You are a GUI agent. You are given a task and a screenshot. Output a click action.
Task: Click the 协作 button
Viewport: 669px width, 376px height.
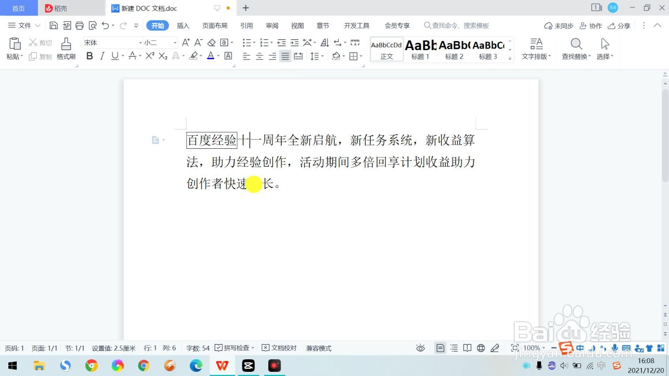591,25
